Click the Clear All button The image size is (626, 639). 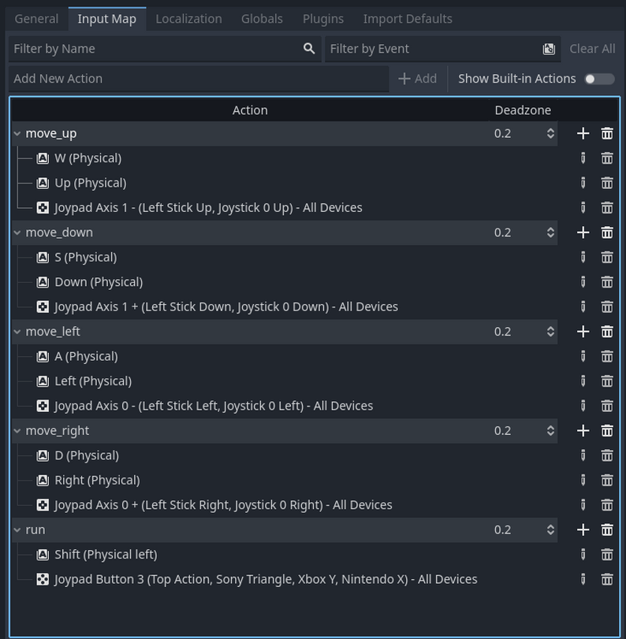click(592, 49)
